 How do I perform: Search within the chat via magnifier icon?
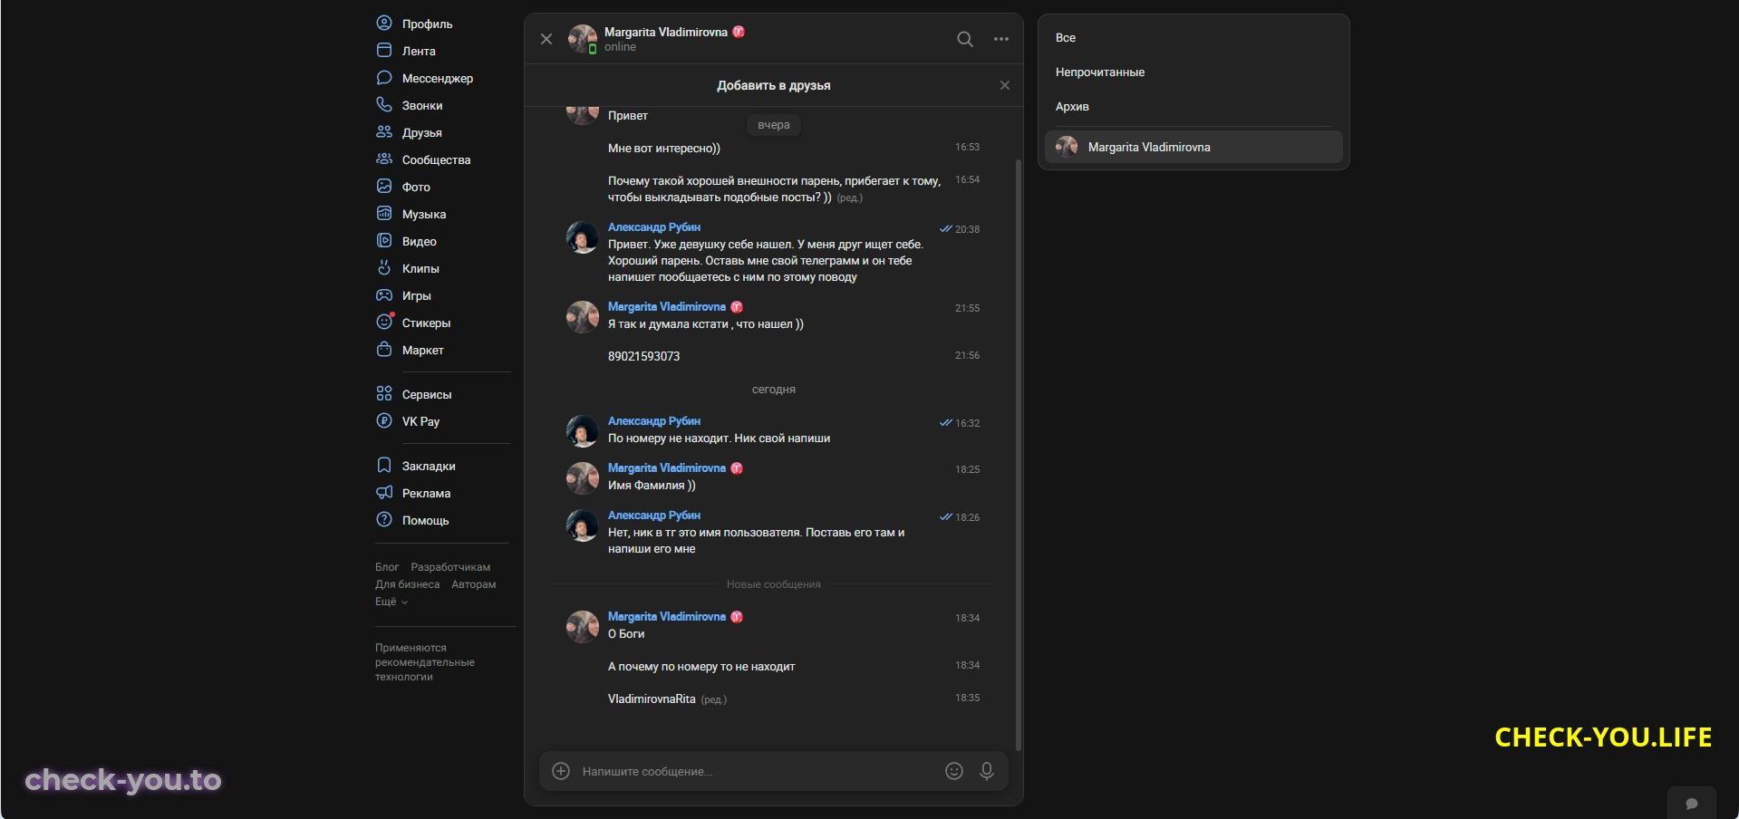pyautogui.click(x=965, y=39)
